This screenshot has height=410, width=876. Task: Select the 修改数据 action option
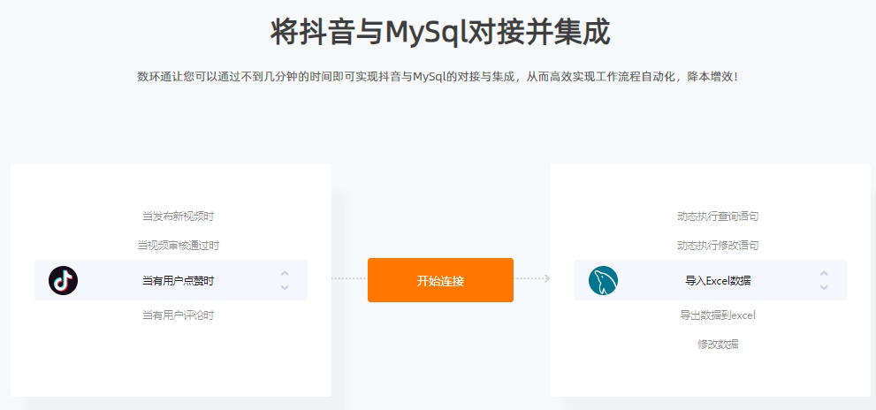718,344
